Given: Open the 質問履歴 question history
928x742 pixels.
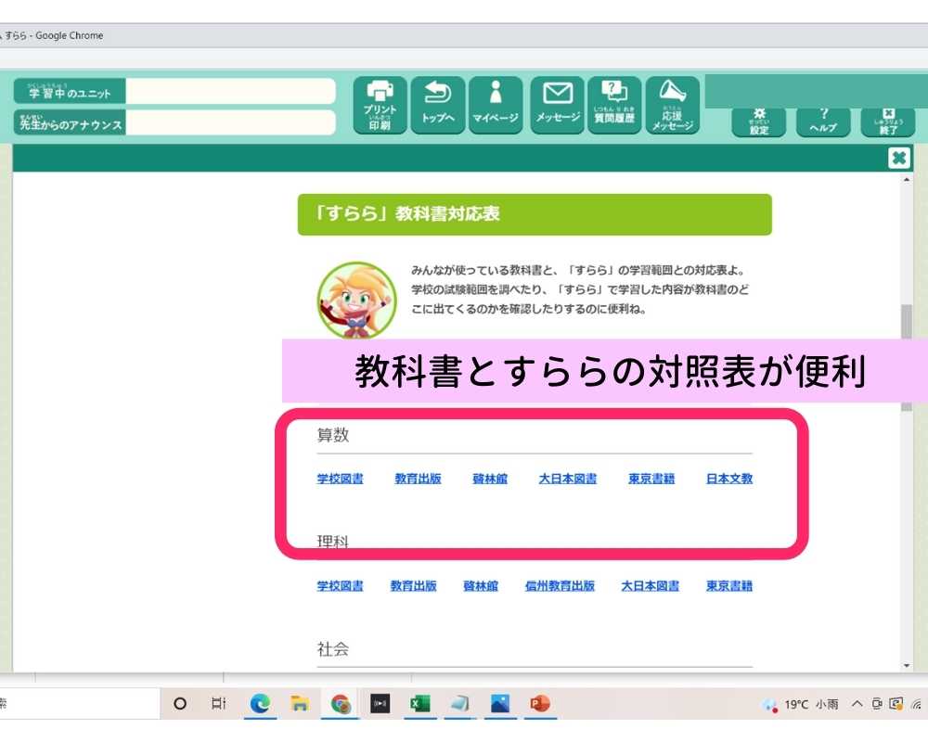Looking at the screenshot, I should pyautogui.click(x=614, y=106).
